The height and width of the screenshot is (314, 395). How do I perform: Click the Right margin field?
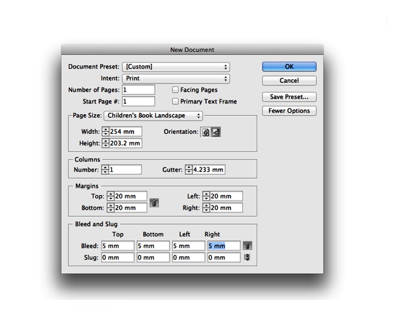[226, 208]
